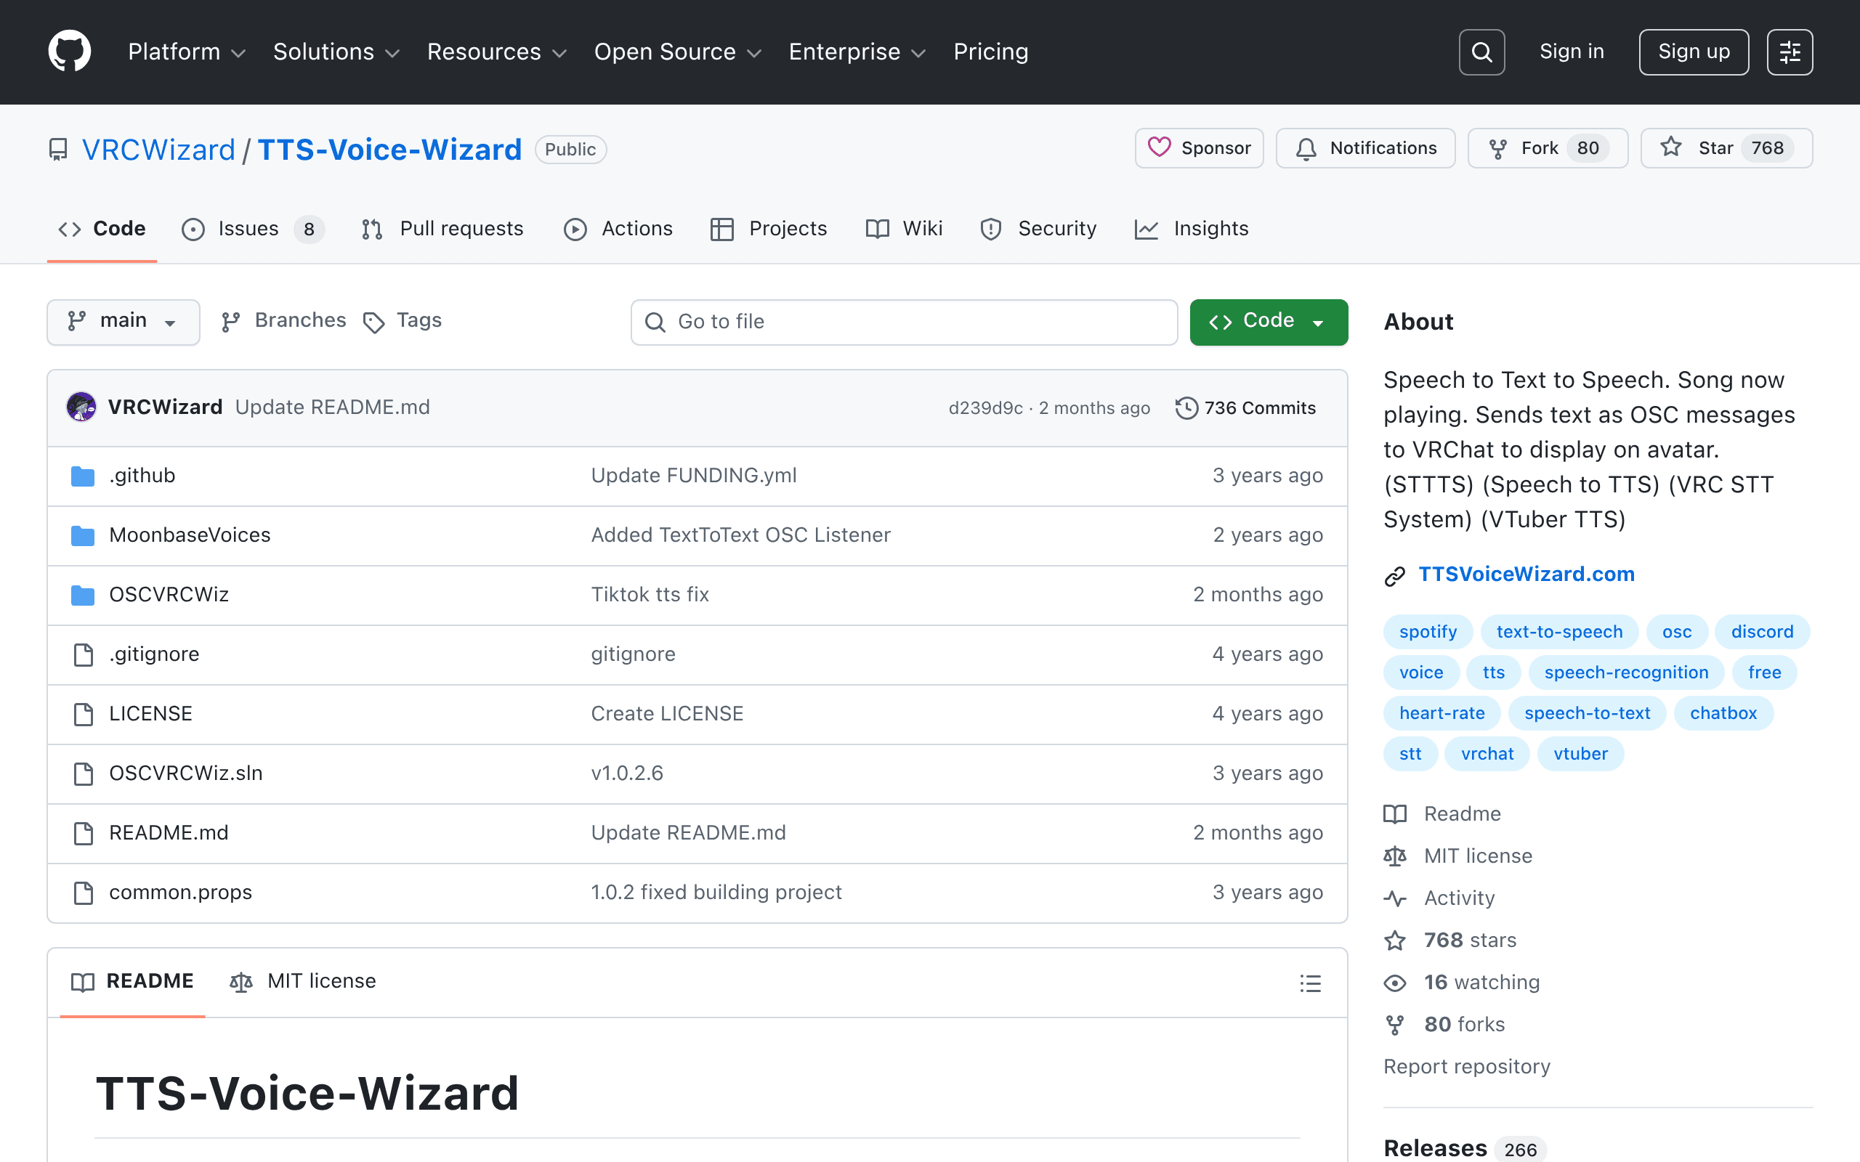This screenshot has height=1162, width=1860.
Task: Open the Security tab
Action: [x=1038, y=229]
